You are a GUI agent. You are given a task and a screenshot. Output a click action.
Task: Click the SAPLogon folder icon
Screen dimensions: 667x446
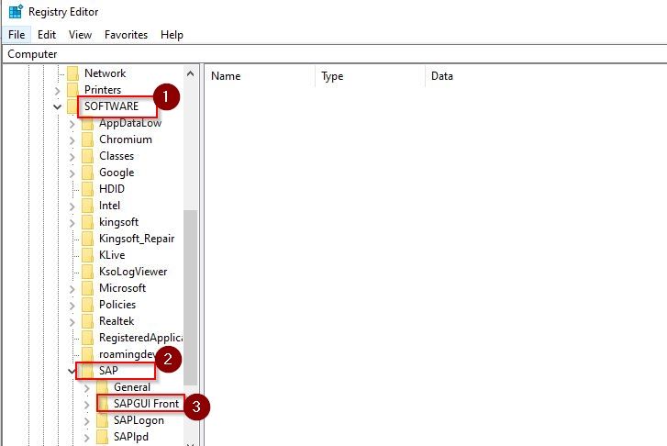(102, 420)
